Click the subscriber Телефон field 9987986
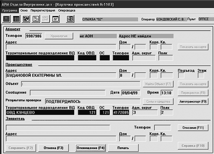 point(34,36)
